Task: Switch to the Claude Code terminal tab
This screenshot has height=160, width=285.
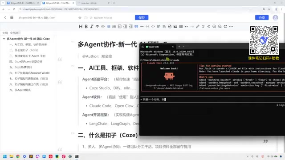Action: pos(157,47)
